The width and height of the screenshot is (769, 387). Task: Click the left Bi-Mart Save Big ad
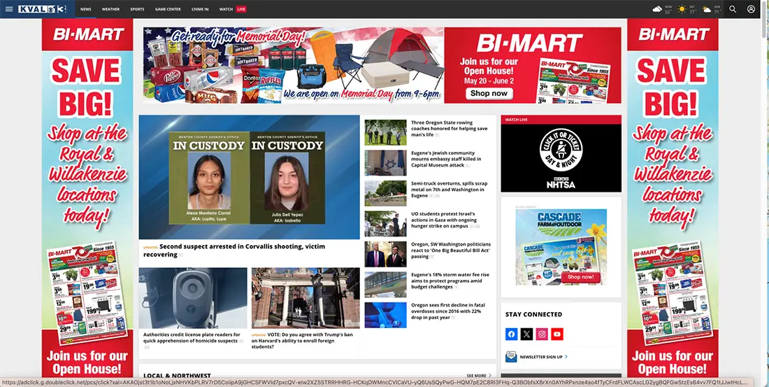[x=87, y=199]
